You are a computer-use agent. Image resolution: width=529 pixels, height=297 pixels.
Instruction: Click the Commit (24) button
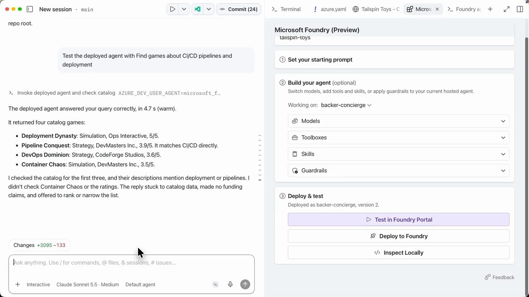tap(239, 9)
